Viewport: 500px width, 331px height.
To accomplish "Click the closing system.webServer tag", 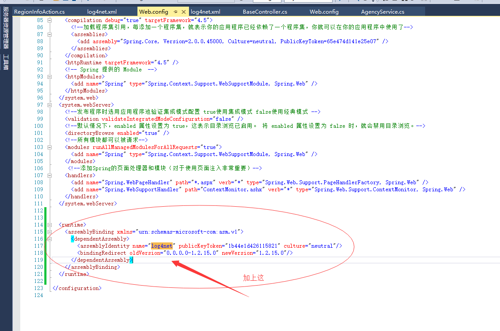I will (88, 204).
